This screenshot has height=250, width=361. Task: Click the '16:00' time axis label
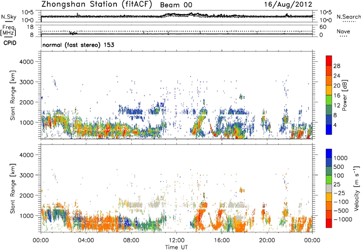222,241
